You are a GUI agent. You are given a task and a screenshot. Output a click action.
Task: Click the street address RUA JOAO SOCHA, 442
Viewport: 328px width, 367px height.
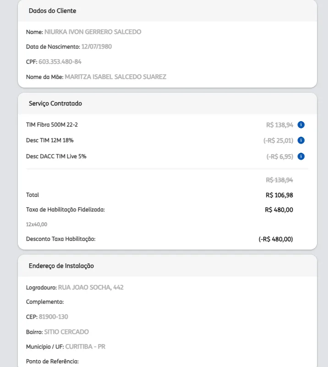[91, 288]
